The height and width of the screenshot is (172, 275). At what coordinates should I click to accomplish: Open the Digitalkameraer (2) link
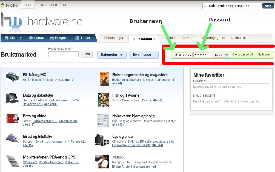point(45,121)
